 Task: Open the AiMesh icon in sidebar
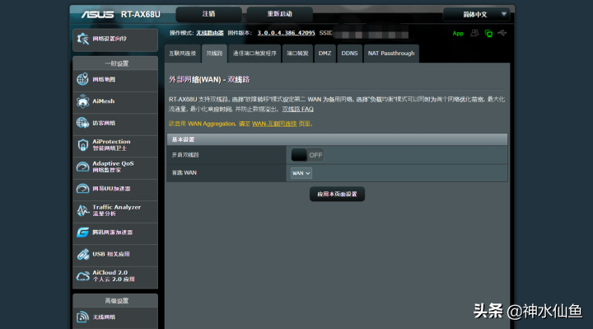[82, 101]
